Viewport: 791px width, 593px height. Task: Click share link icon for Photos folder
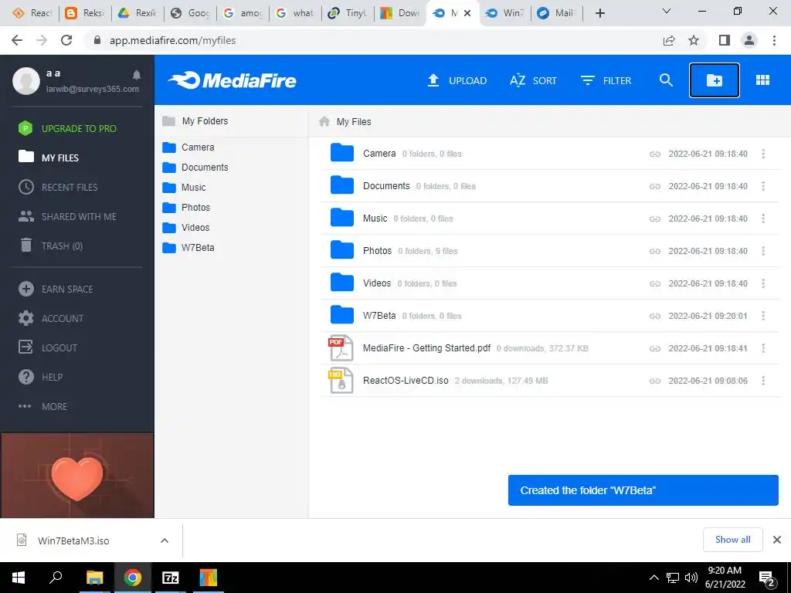click(x=655, y=251)
